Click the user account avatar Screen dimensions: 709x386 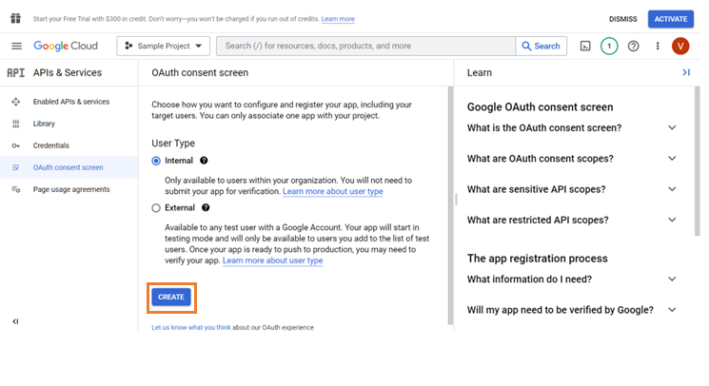[x=680, y=46]
